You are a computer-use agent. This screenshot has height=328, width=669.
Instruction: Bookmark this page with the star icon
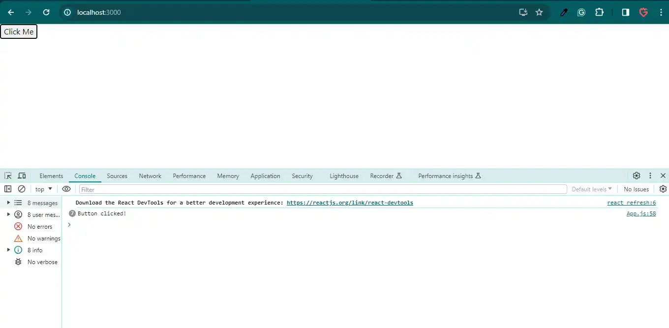point(539,12)
